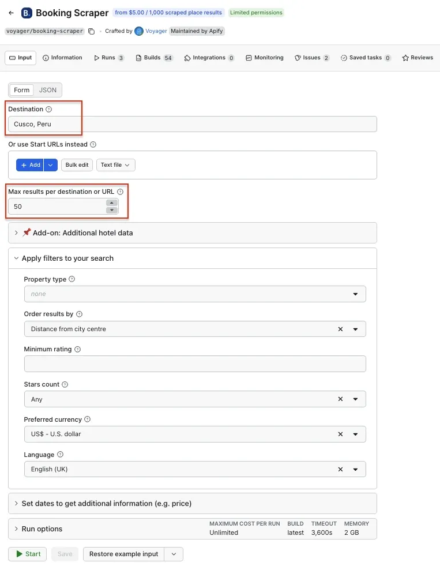440x566 pixels.
Task: Show help for Stars count
Action: (65, 384)
